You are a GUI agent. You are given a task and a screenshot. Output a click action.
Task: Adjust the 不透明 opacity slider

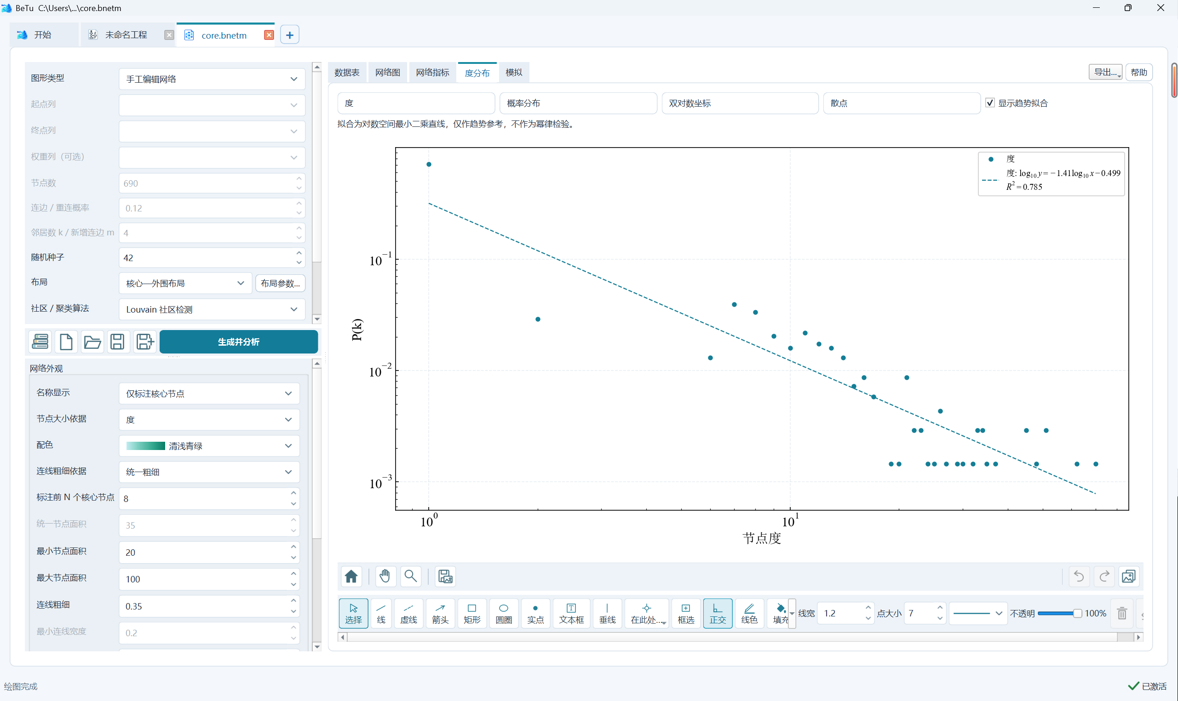pos(1059,613)
